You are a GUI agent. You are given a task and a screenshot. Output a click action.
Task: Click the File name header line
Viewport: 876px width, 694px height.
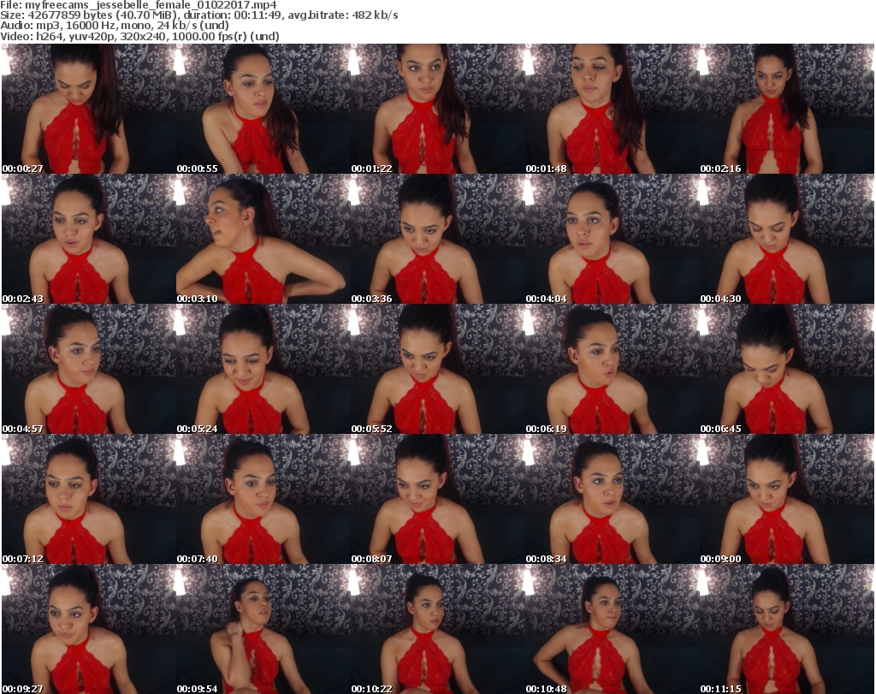tap(139, 5)
